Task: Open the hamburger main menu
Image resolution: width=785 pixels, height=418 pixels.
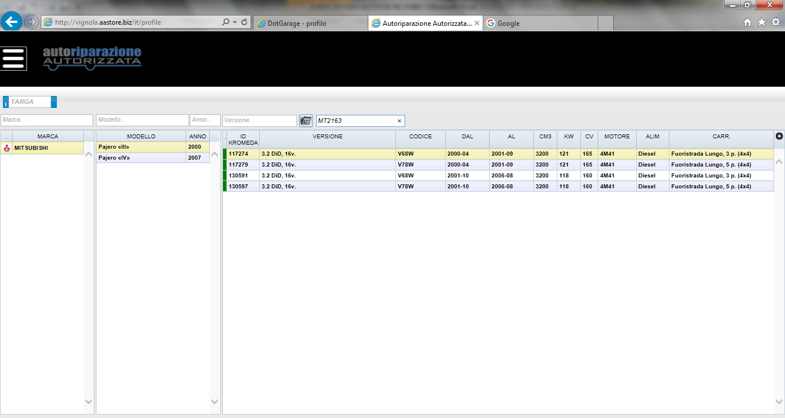Action: 14,59
